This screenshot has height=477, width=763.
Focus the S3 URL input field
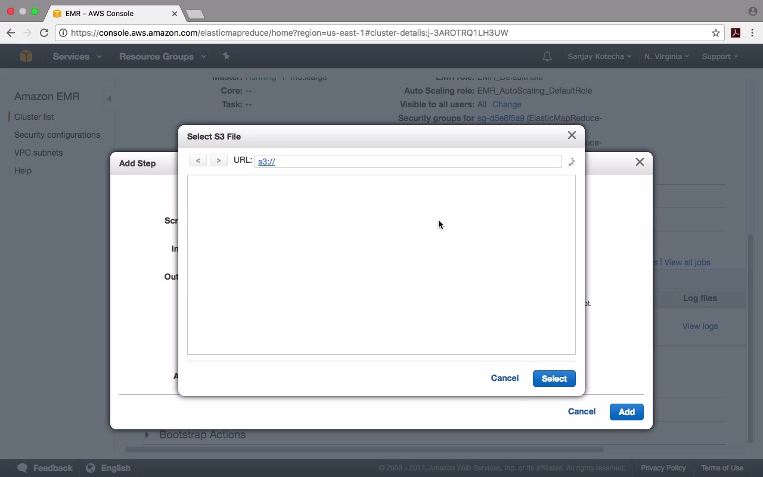click(x=408, y=161)
